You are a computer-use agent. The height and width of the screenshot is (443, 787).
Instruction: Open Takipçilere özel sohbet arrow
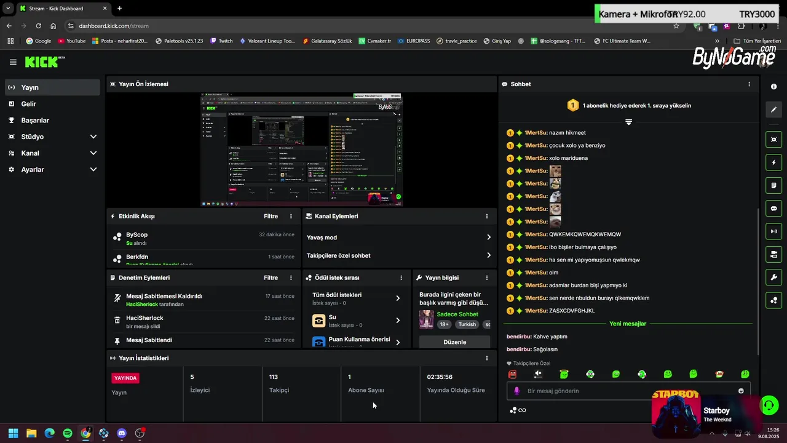pos(489,255)
